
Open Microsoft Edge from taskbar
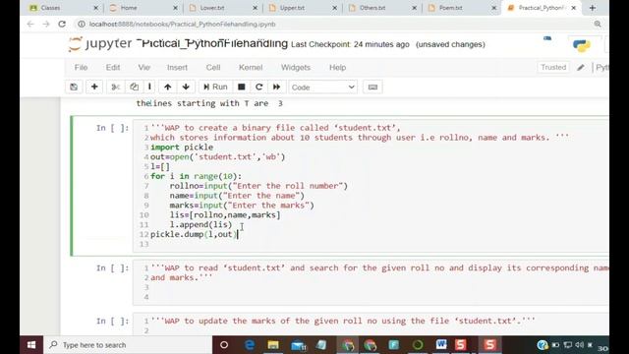tap(249, 345)
